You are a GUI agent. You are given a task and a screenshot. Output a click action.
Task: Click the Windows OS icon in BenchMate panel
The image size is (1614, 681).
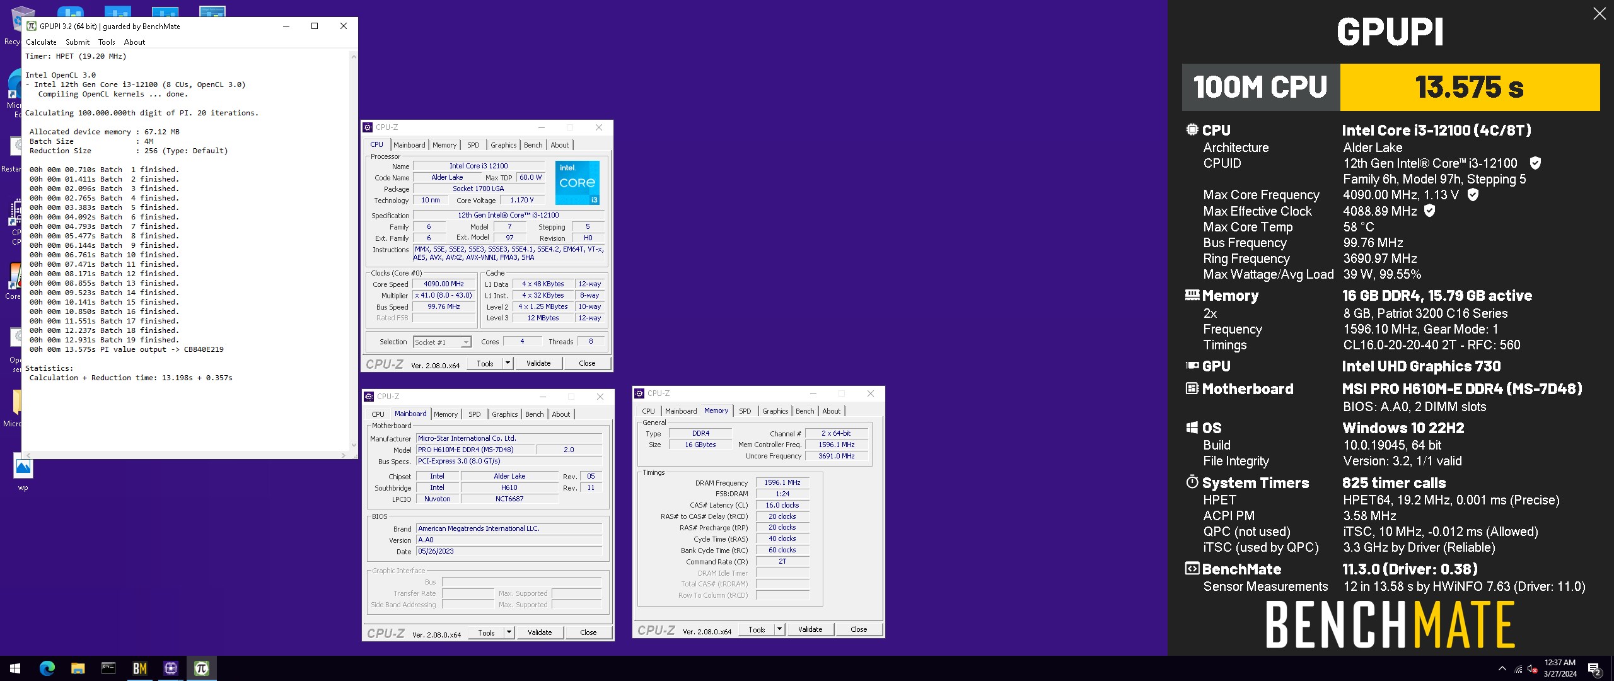click(1192, 428)
